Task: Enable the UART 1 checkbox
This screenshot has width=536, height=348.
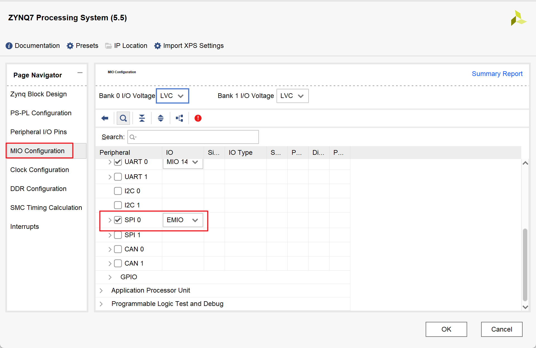Action: click(x=118, y=177)
